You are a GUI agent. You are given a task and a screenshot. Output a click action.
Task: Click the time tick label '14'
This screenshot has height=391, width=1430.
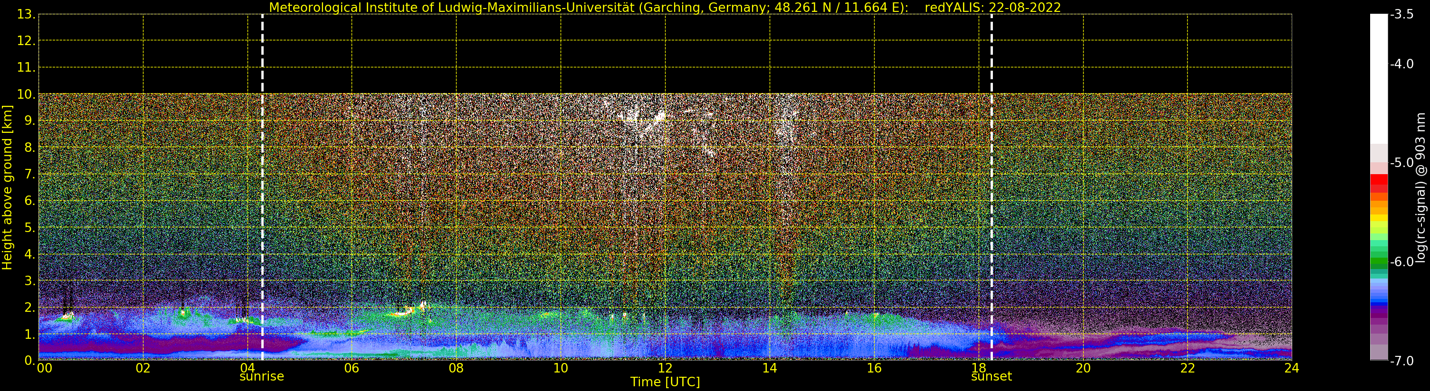pos(770,368)
